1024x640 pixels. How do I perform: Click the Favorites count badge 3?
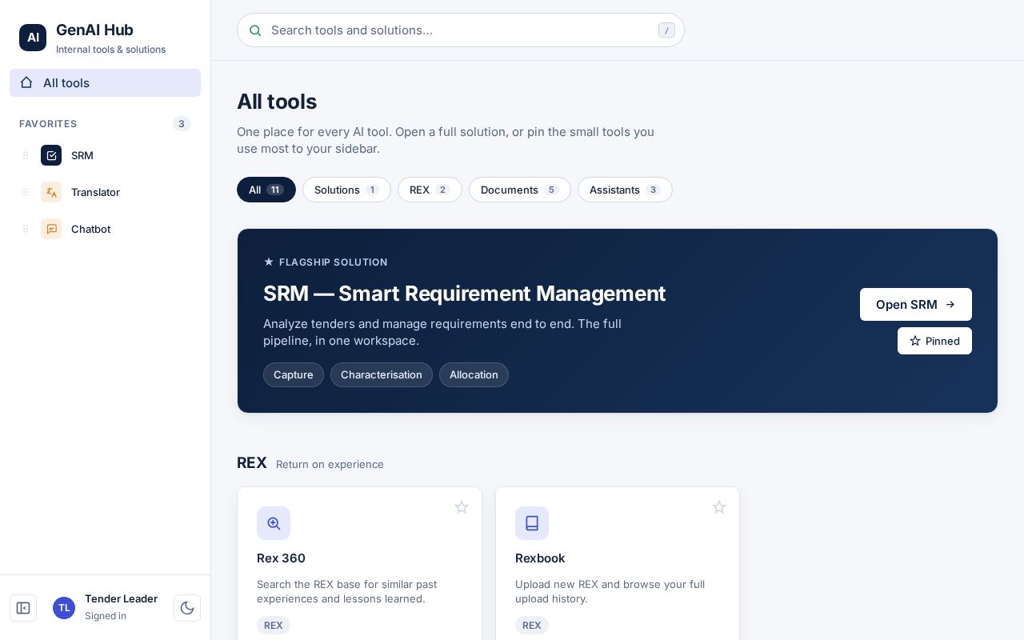tap(182, 124)
